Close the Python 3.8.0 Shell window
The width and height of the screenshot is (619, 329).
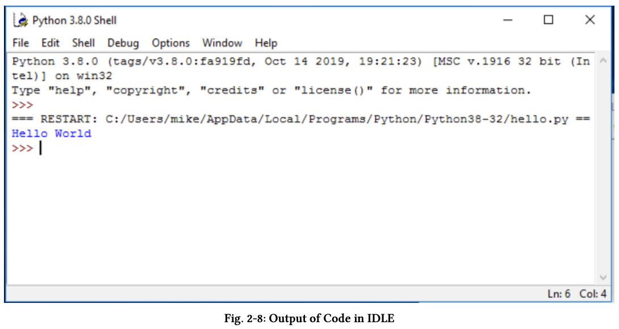point(589,20)
